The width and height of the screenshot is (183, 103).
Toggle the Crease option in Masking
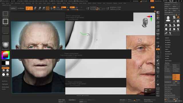click(x=176, y=79)
